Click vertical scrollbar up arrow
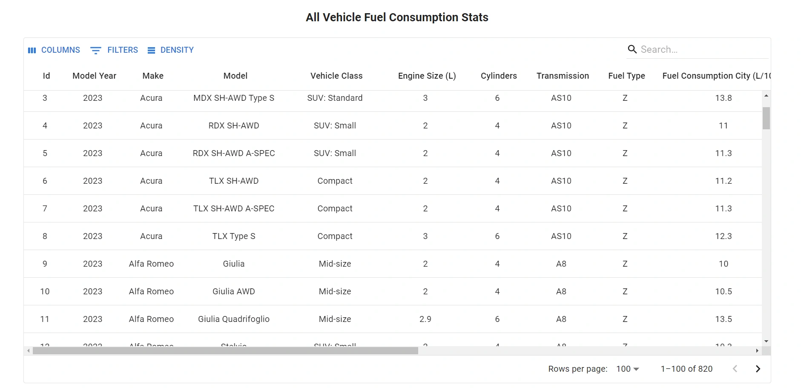Image resolution: width=804 pixels, height=390 pixels. click(766, 96)
